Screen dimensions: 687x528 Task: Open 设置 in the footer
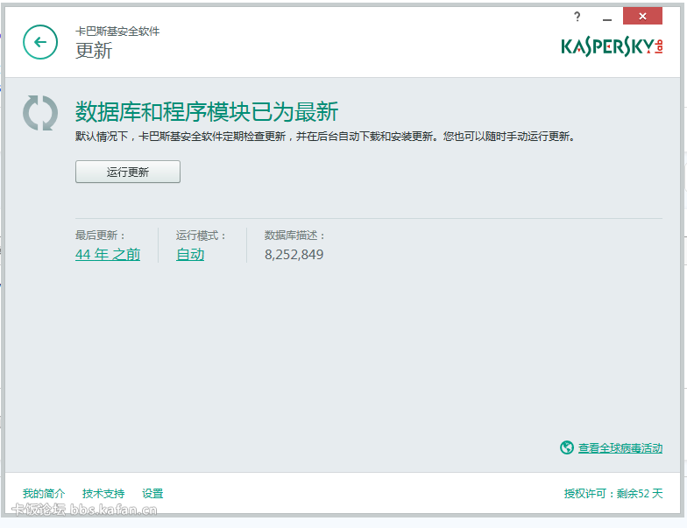click(x=152, y=494)
